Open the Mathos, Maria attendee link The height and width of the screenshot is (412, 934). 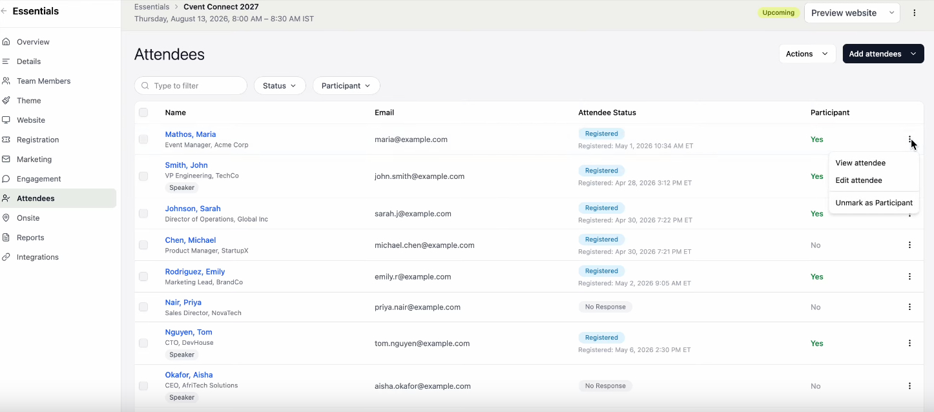[191, 134]
